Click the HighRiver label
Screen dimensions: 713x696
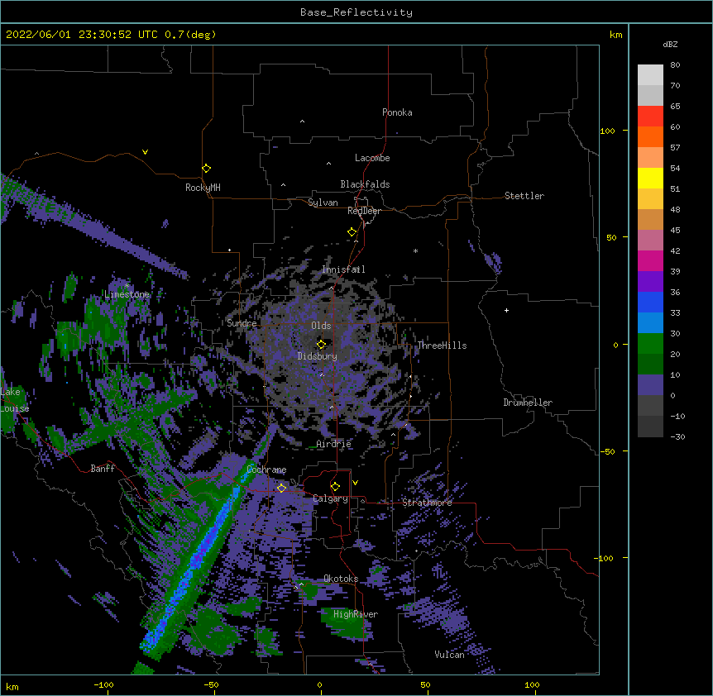pos(356,614)
